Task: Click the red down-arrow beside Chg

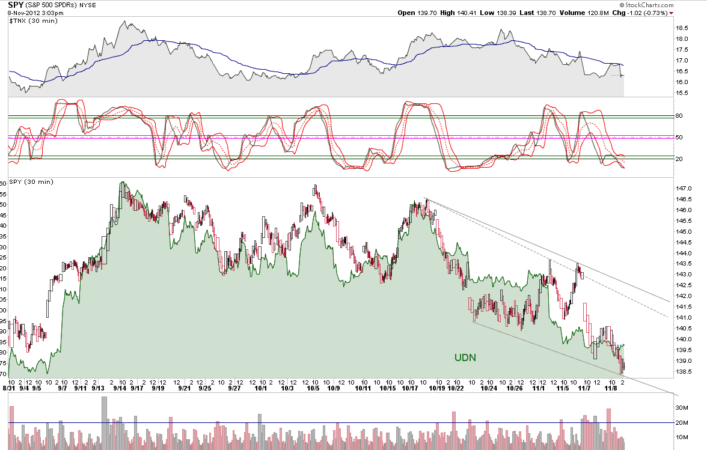Action: click(672, 13)
